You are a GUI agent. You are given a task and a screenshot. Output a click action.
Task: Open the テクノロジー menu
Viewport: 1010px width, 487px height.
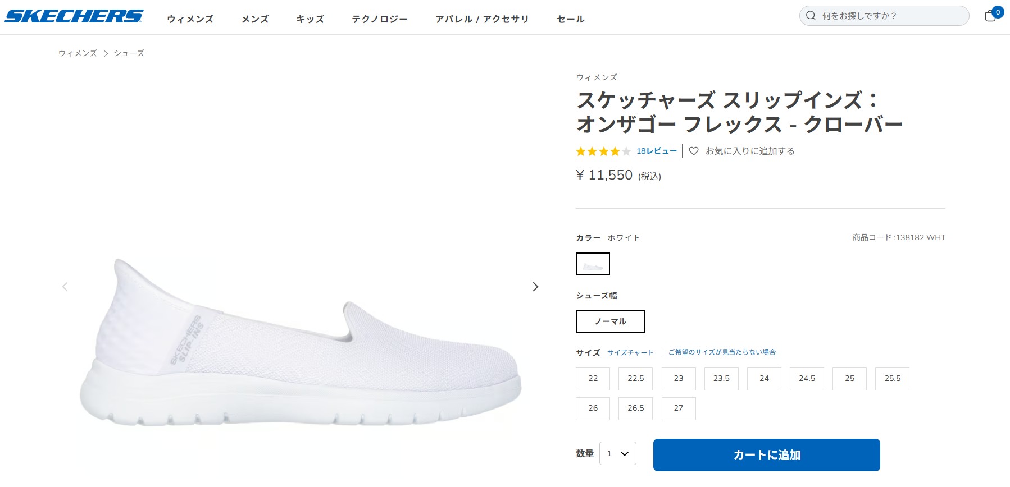tap(380, 19)
